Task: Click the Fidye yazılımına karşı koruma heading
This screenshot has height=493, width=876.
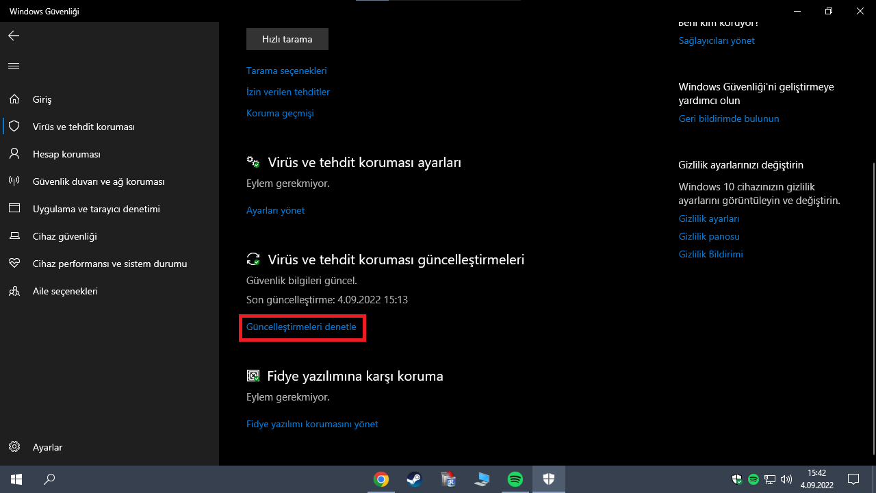Action: pyautogui.click(x=355, y=377)
